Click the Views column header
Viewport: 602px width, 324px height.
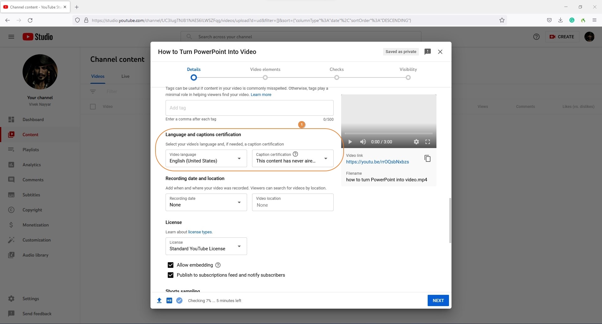pos(483,107)
